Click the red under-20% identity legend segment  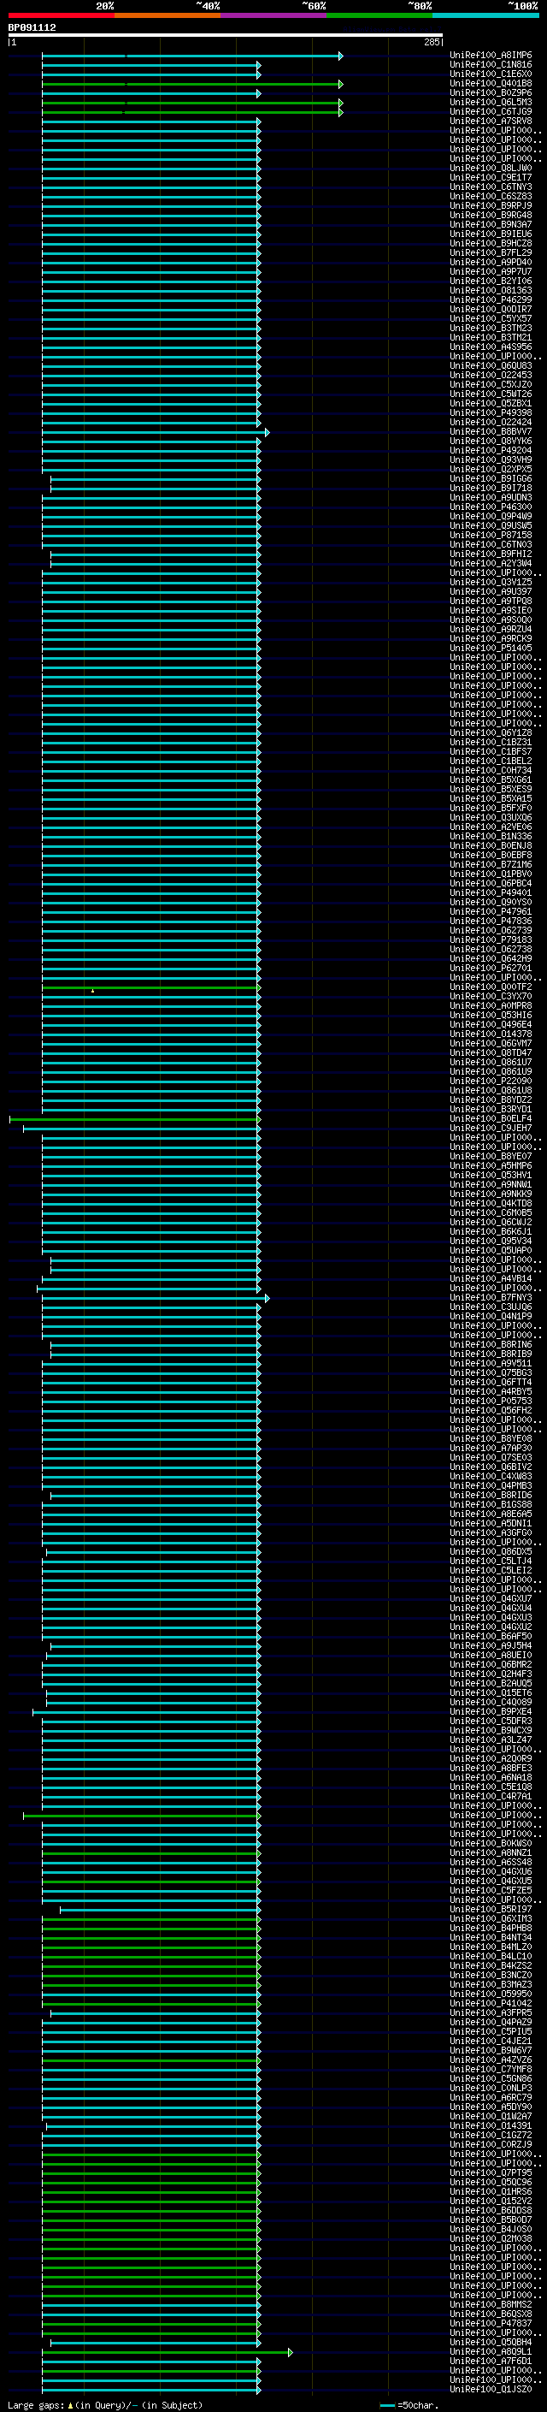click(61, 15)
